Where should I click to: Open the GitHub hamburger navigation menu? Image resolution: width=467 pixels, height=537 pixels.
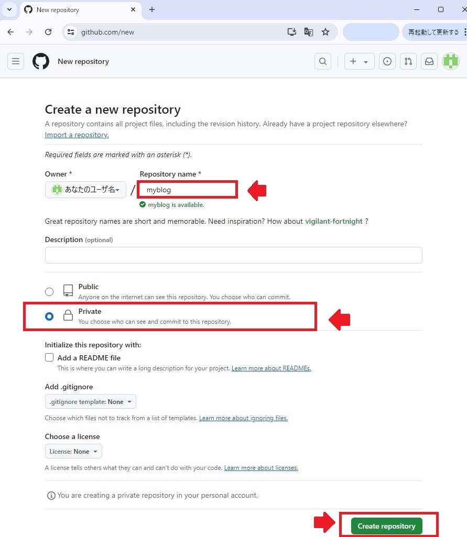(x=16, y=61)
